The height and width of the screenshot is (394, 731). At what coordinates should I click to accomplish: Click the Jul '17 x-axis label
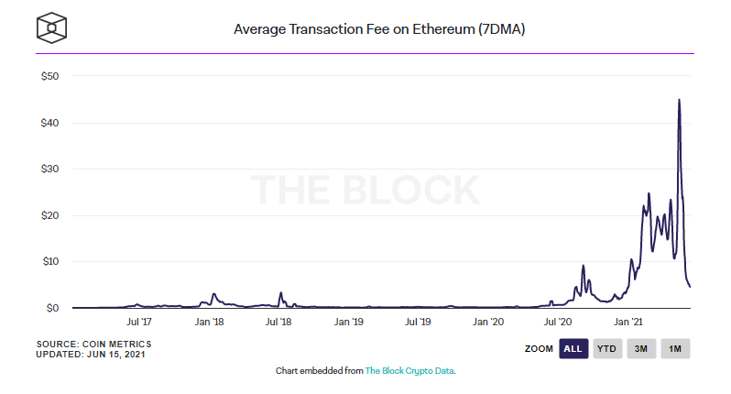(138, 323)
